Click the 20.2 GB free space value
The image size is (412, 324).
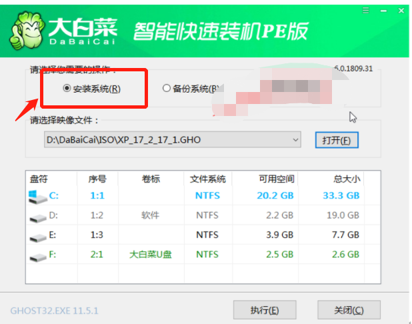275,195
